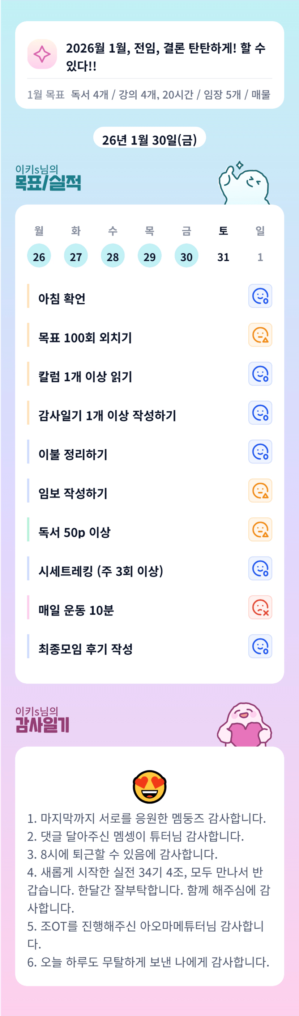Click the blue smiley status for 칼럼 1개 이상 읽기

pyautogui.click(x=260, y=374)
